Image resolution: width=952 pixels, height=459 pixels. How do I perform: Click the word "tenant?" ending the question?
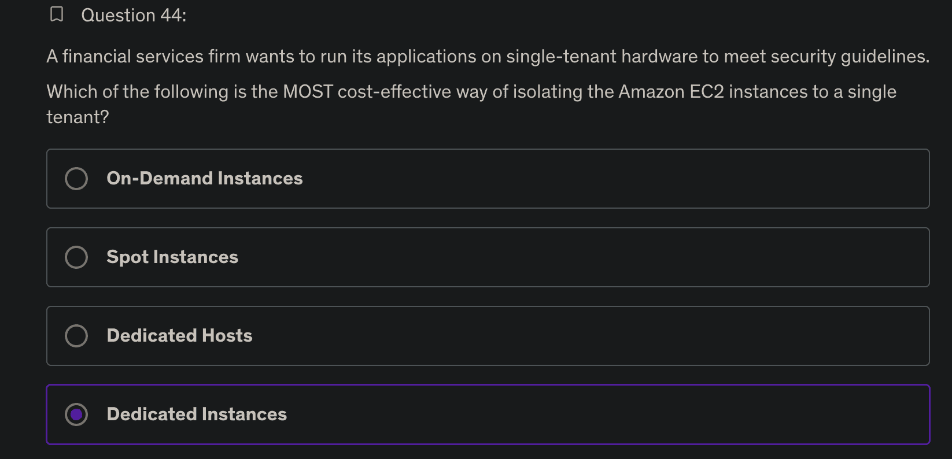[x=78, y=117]
